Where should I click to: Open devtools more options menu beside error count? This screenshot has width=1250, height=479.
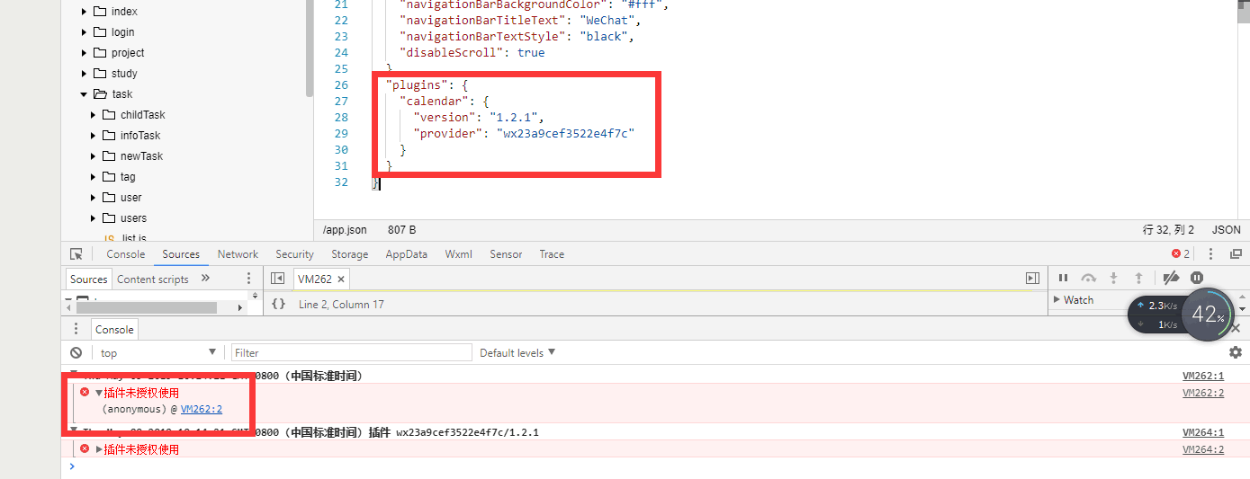[1210, 254]
